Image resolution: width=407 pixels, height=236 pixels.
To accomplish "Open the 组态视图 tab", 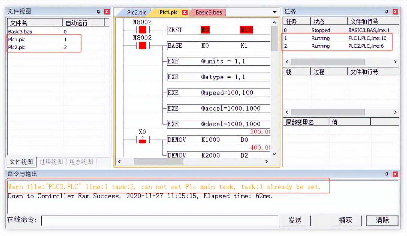I will (x=81, y=162).
